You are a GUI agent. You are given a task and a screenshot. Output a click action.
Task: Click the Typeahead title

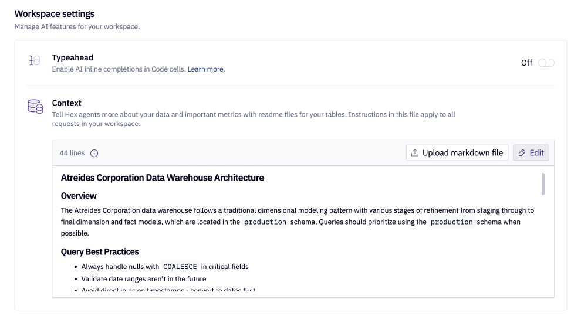pyautogui.click(x=72, y=57)
